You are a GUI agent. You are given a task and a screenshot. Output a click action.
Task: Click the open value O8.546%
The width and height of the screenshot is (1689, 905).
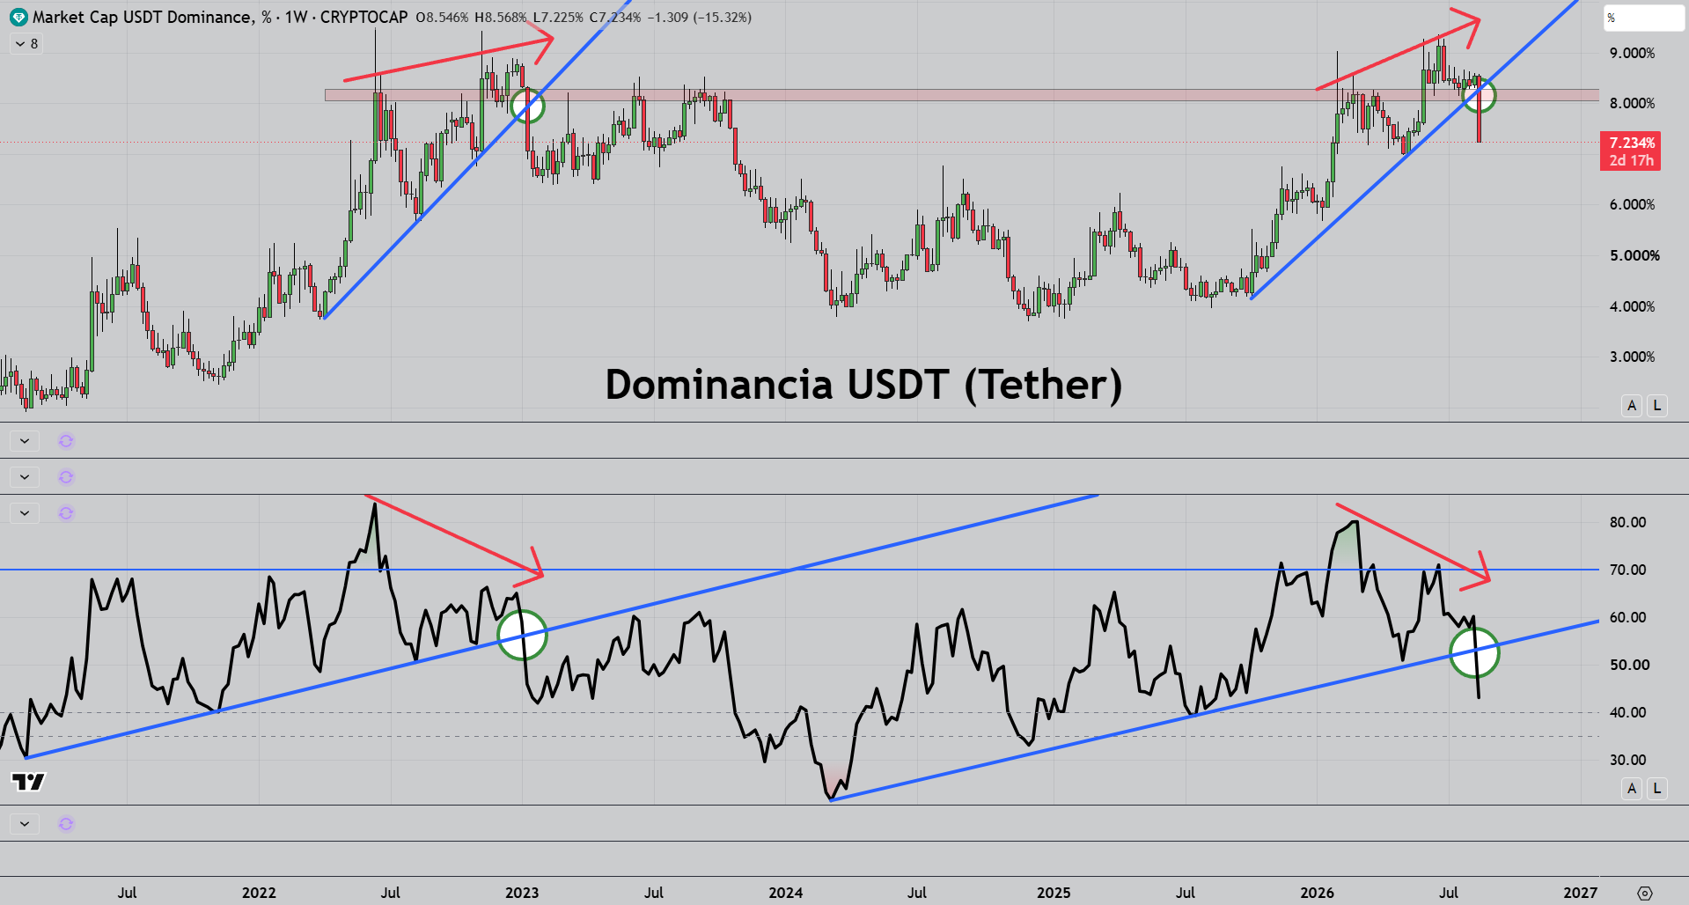tap(442, 18)
